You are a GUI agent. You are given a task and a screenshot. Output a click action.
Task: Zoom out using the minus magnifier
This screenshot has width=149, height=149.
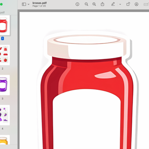86,4
